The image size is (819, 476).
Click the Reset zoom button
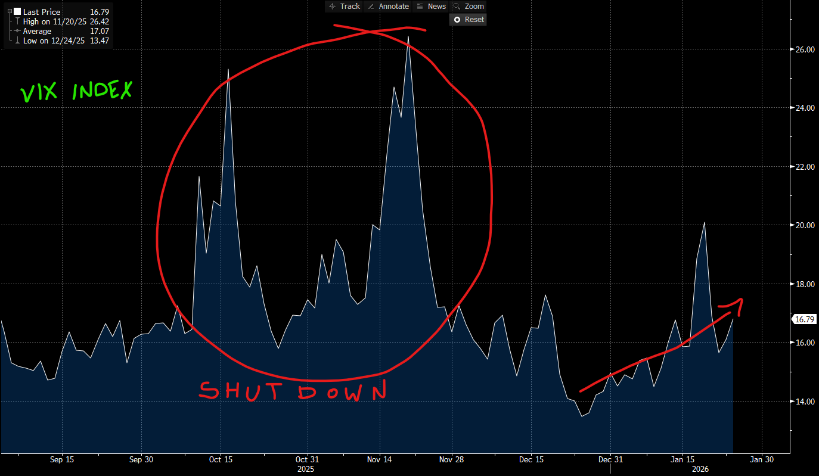pos(468,19)
